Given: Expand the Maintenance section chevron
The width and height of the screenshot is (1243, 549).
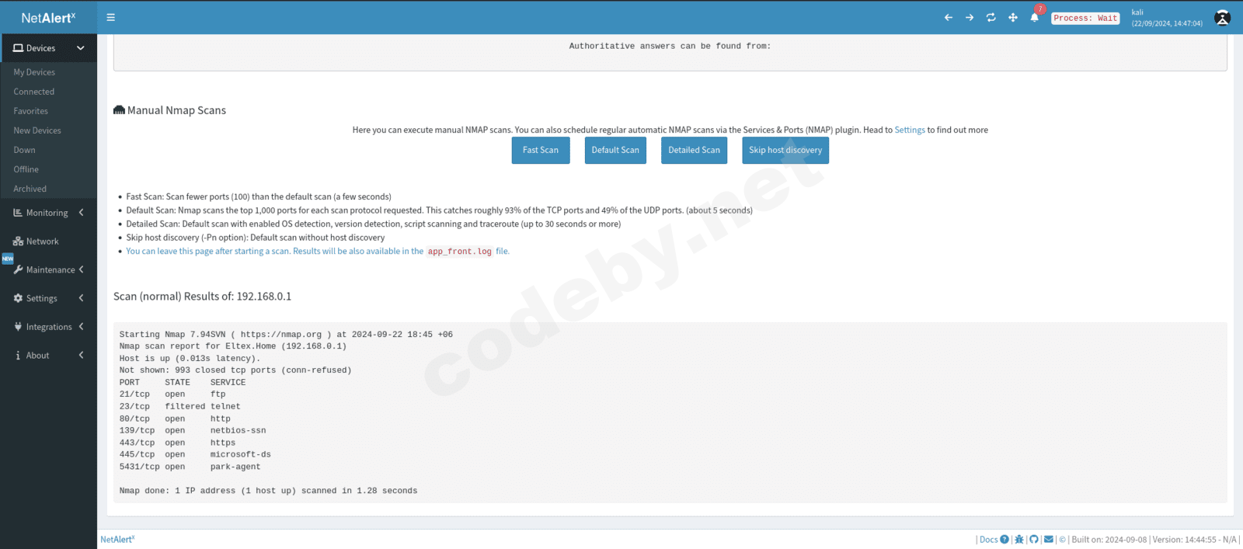Looking at the screenshot, I should (x=81, y=269).
